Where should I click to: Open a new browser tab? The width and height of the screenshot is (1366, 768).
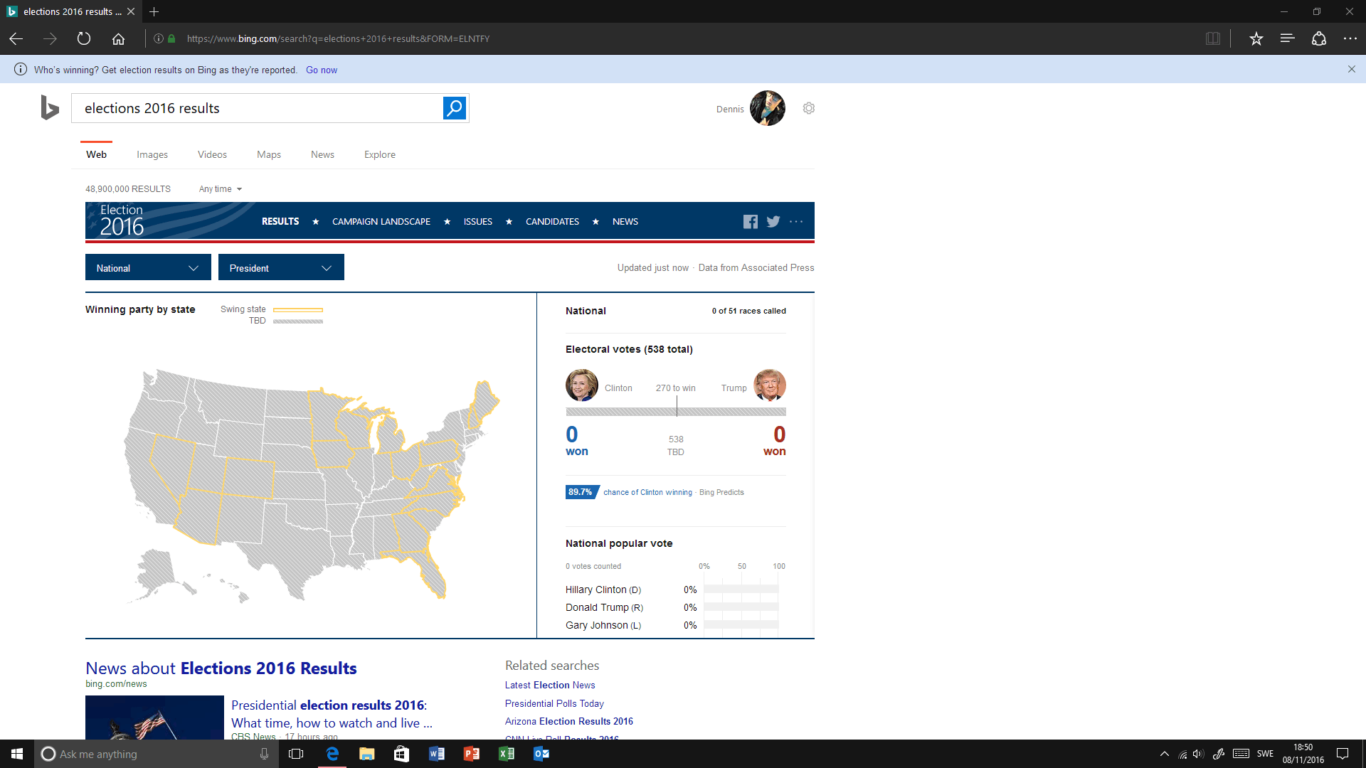(154, 11)
